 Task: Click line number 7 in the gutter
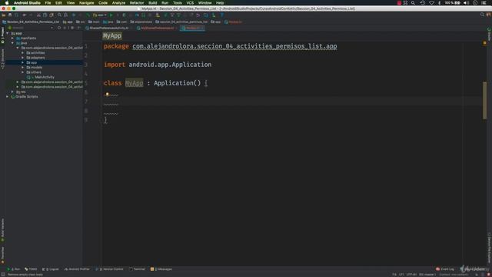[x=86, y=101]
